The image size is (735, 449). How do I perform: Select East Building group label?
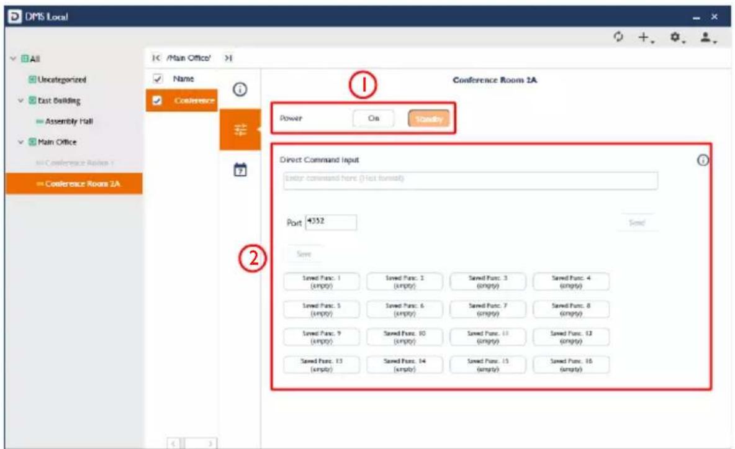59,101
